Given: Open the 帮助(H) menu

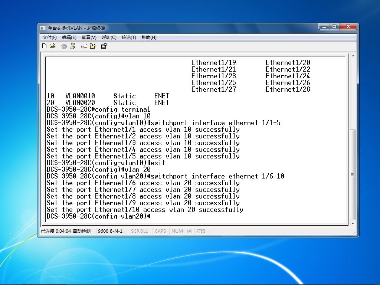Looking at the screenshot, I should point(149,37).
